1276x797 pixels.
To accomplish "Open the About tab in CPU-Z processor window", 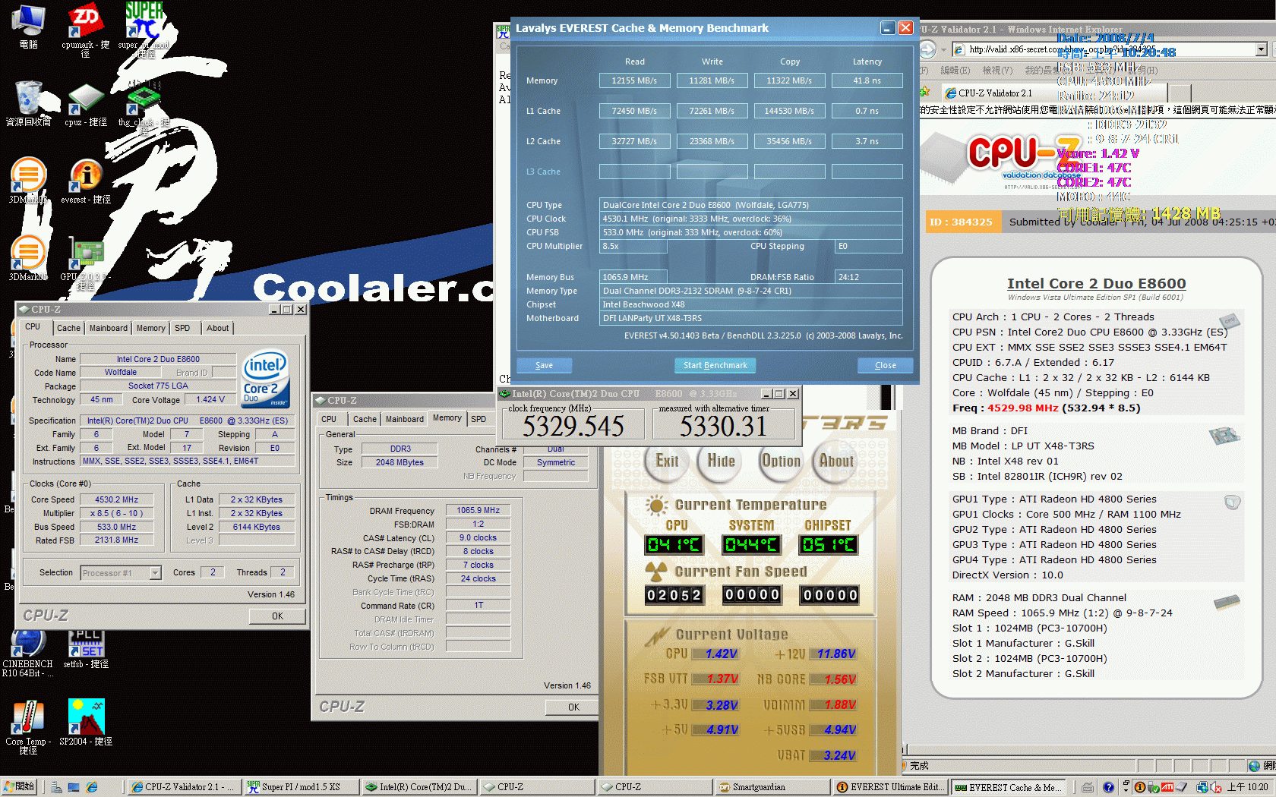I will click(217, 328).
